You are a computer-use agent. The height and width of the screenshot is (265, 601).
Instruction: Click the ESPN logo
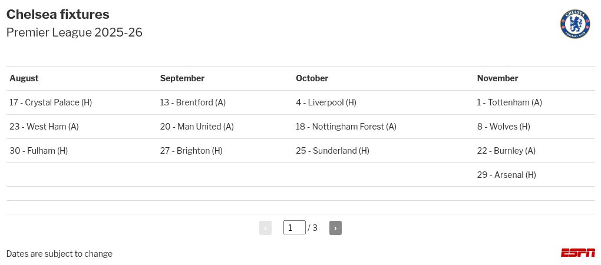click(x=577, y=253)
